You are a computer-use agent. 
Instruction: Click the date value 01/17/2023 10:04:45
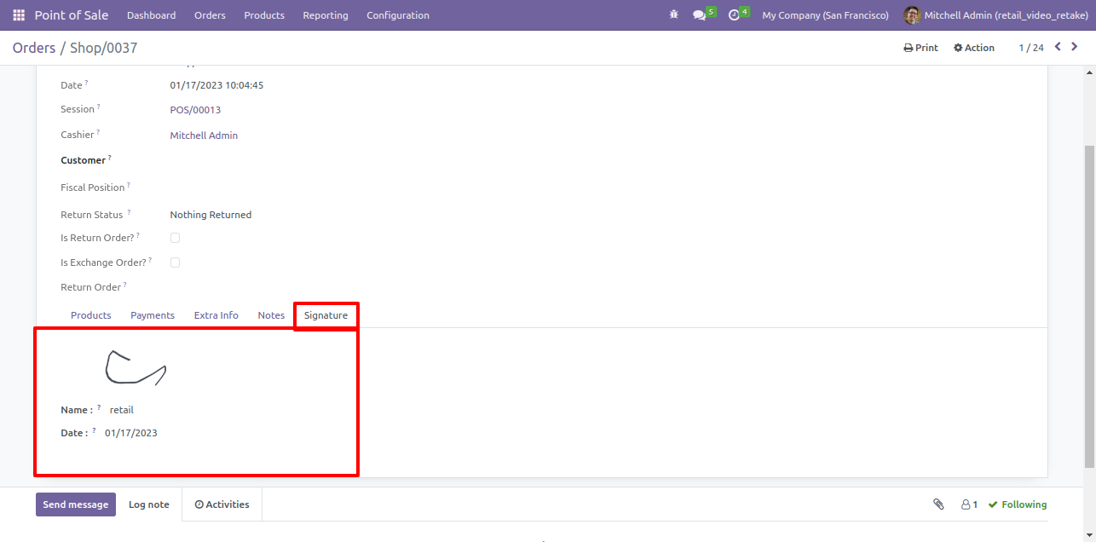(216, 85)
